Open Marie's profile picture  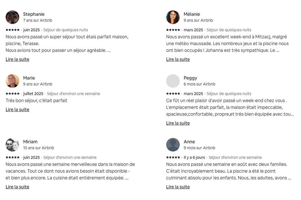12,81
